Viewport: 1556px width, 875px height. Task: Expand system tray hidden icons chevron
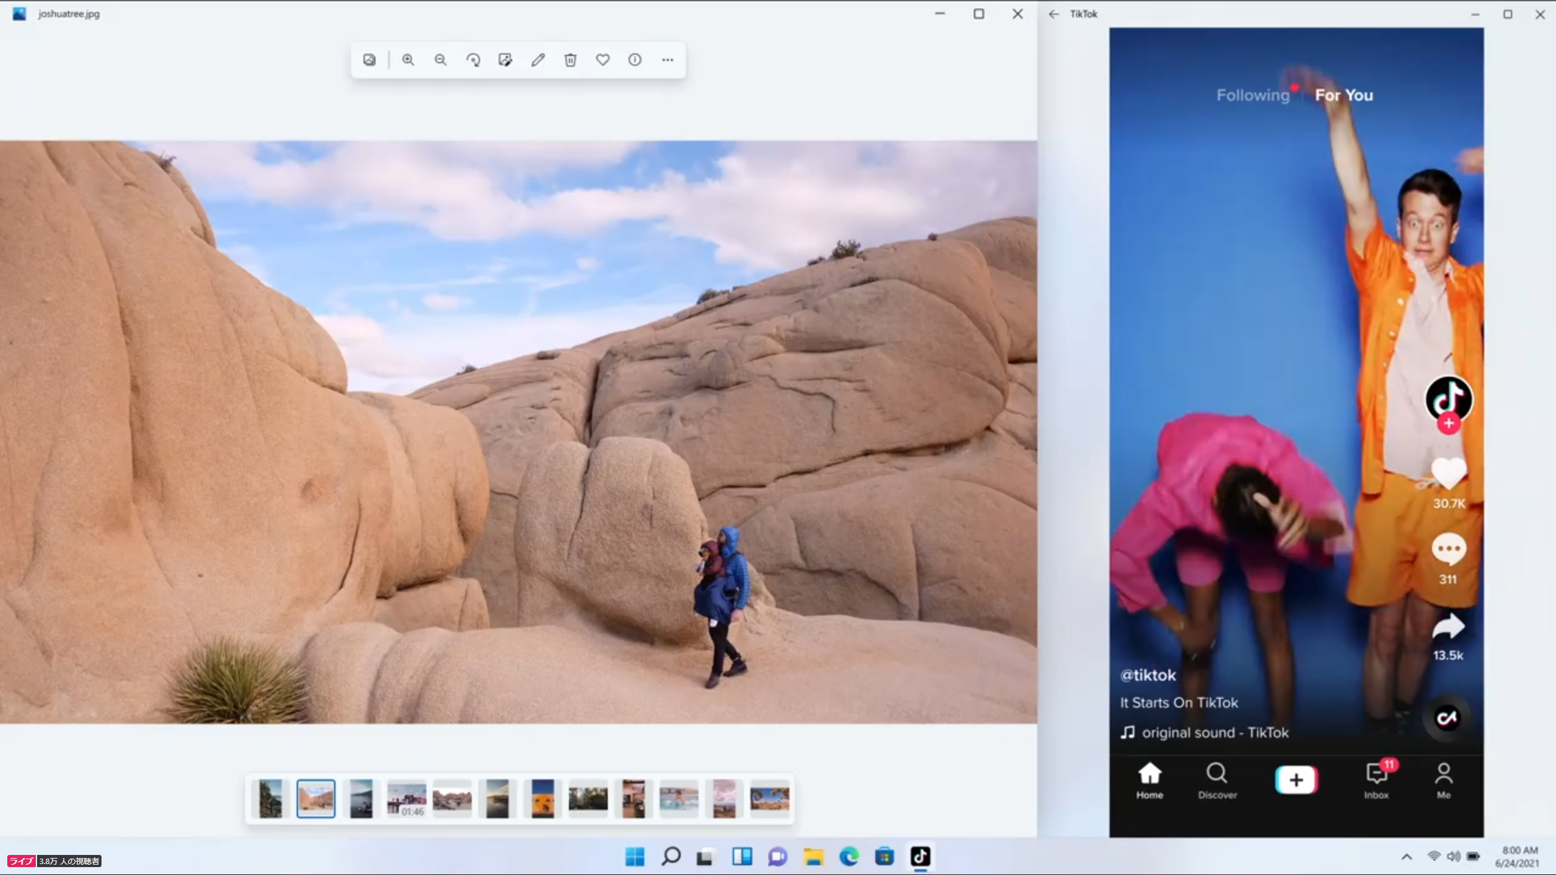tap(1406, 857)
